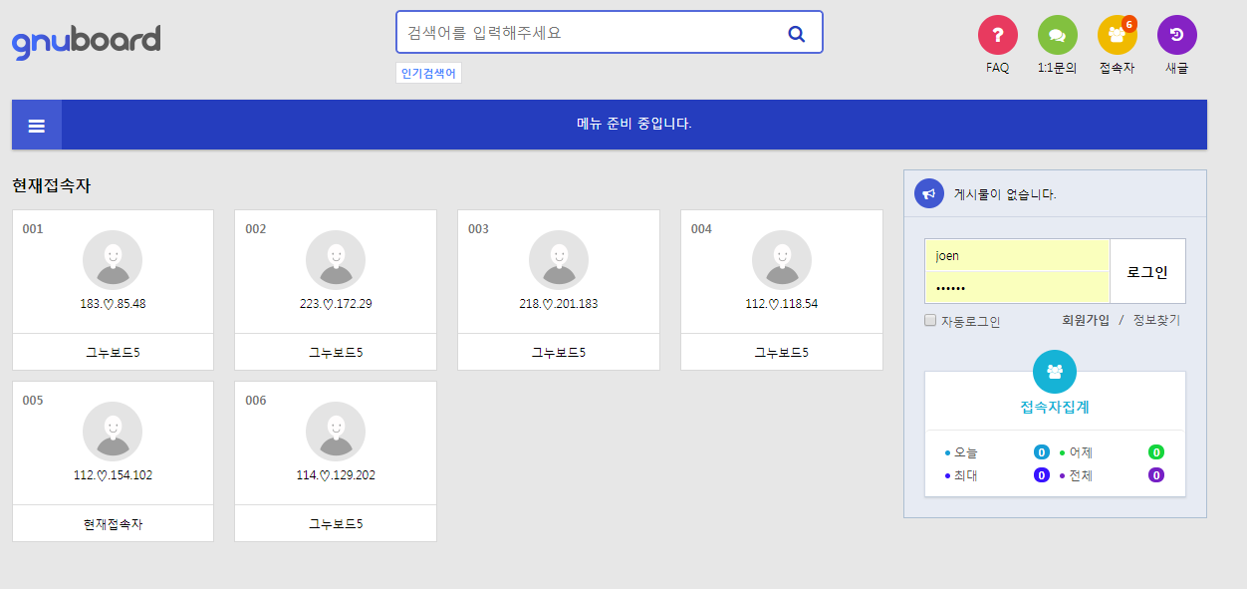The height and width of the screenshot is (589, 1247).
Task: Enable the 자동로그인 checkbox
Action: pyautogui.click(x=930, y=321)
